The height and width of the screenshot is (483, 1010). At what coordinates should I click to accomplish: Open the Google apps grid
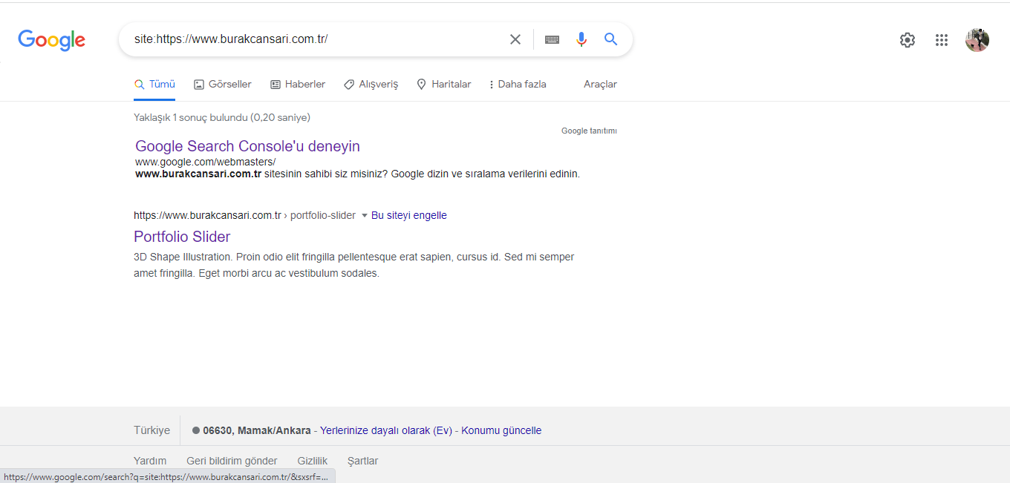pos(942,40)
